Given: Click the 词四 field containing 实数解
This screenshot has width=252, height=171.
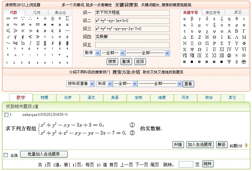Looking at the screenshot, I should pyautogui.click(x=132, y=37).
